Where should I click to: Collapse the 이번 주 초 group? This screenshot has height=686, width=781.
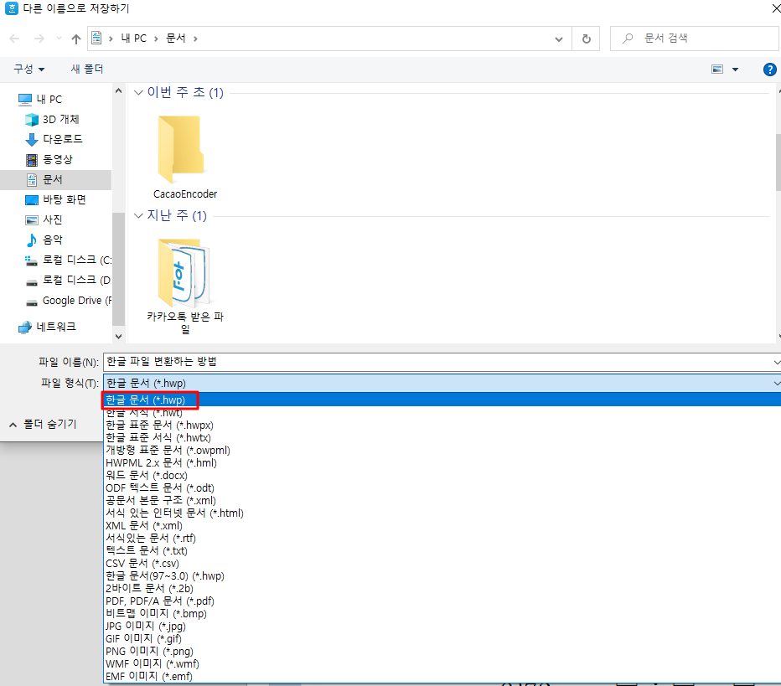(137, 93)
